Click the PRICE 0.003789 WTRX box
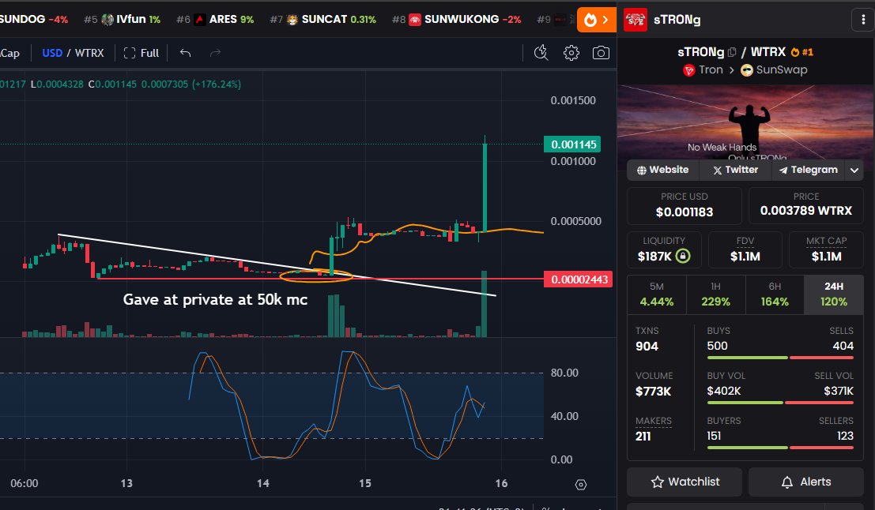Image resolution: width=875 pixels, height=510 pixels. coord(805,205)
